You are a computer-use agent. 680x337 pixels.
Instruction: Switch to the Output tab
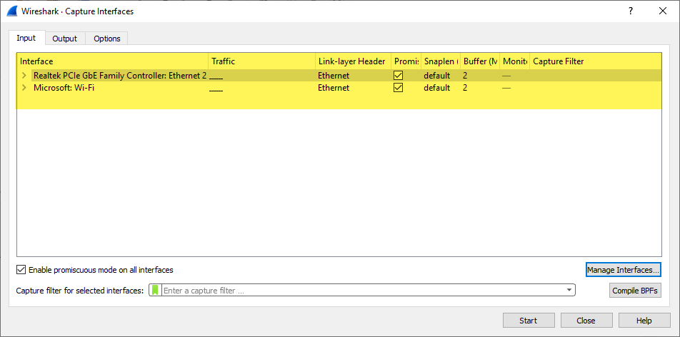(x=65, y=39)
